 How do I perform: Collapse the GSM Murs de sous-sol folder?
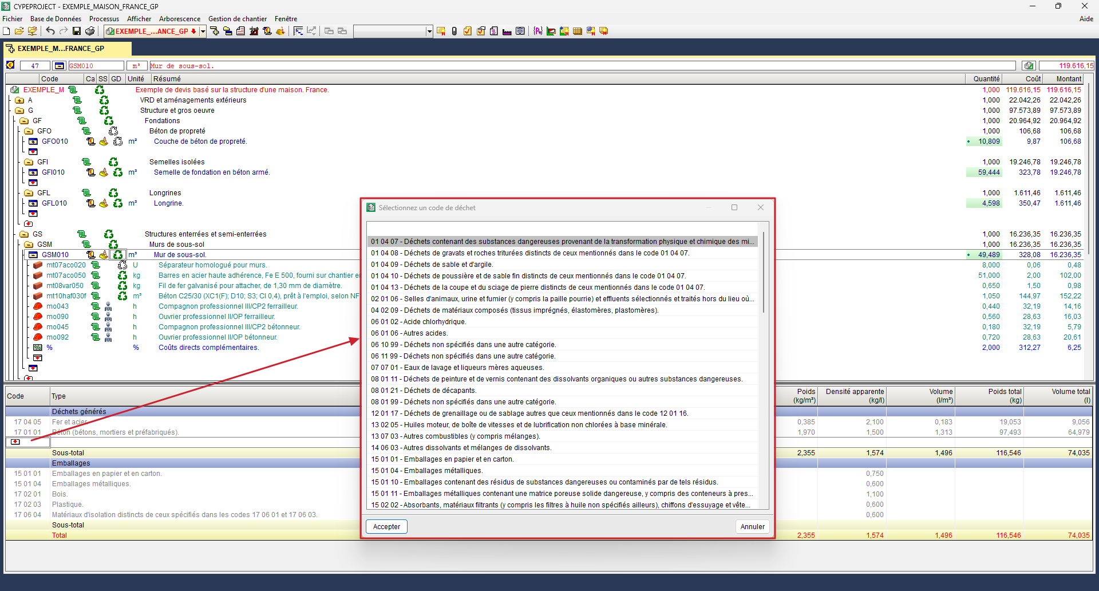(29, 245)
